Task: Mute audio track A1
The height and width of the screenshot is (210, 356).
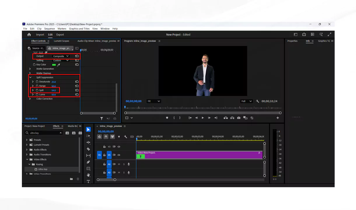Action: 119,164
